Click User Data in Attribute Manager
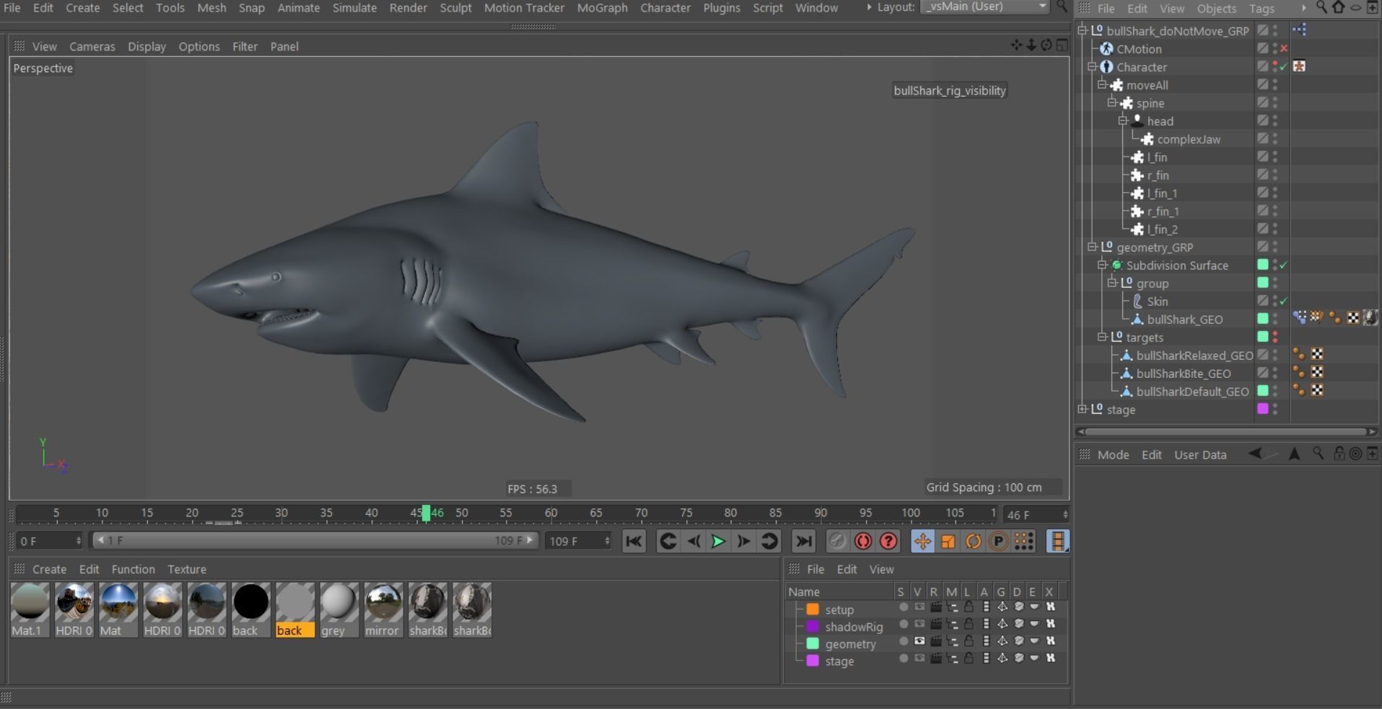This screenshot has width=1382, height=709. pyautogui.click(x=1200, y=454)
